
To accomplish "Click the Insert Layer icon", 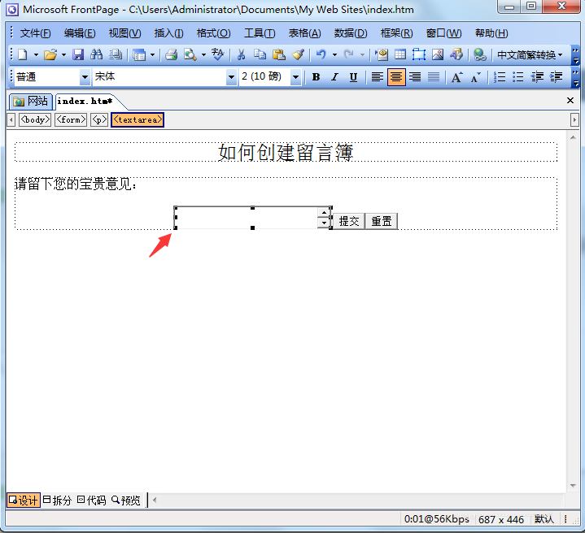I will click(419, 54).
